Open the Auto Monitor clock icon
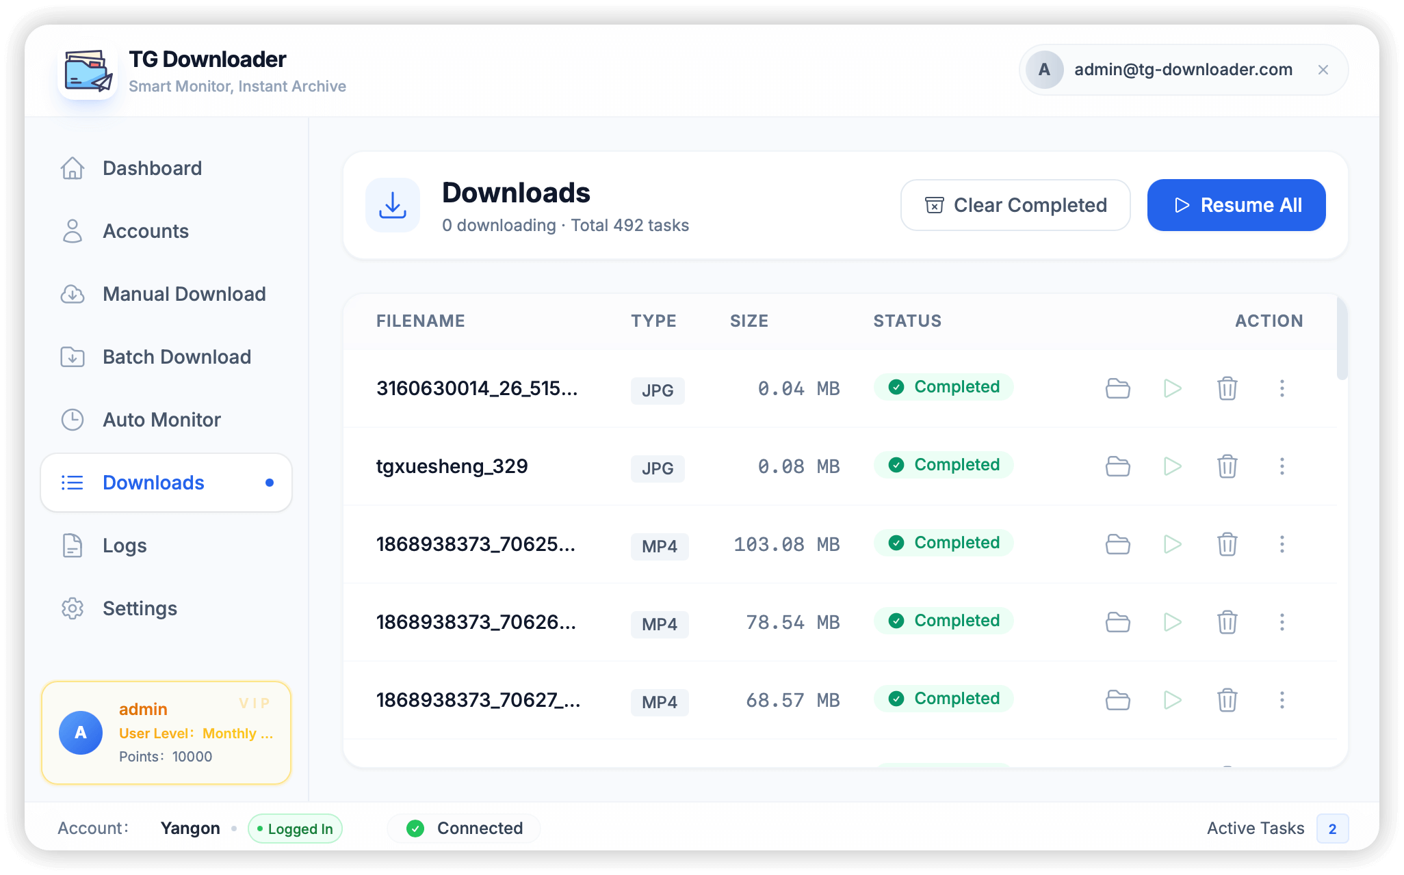The height and width of the screenshot is (875, 1404). pos(73,420)
